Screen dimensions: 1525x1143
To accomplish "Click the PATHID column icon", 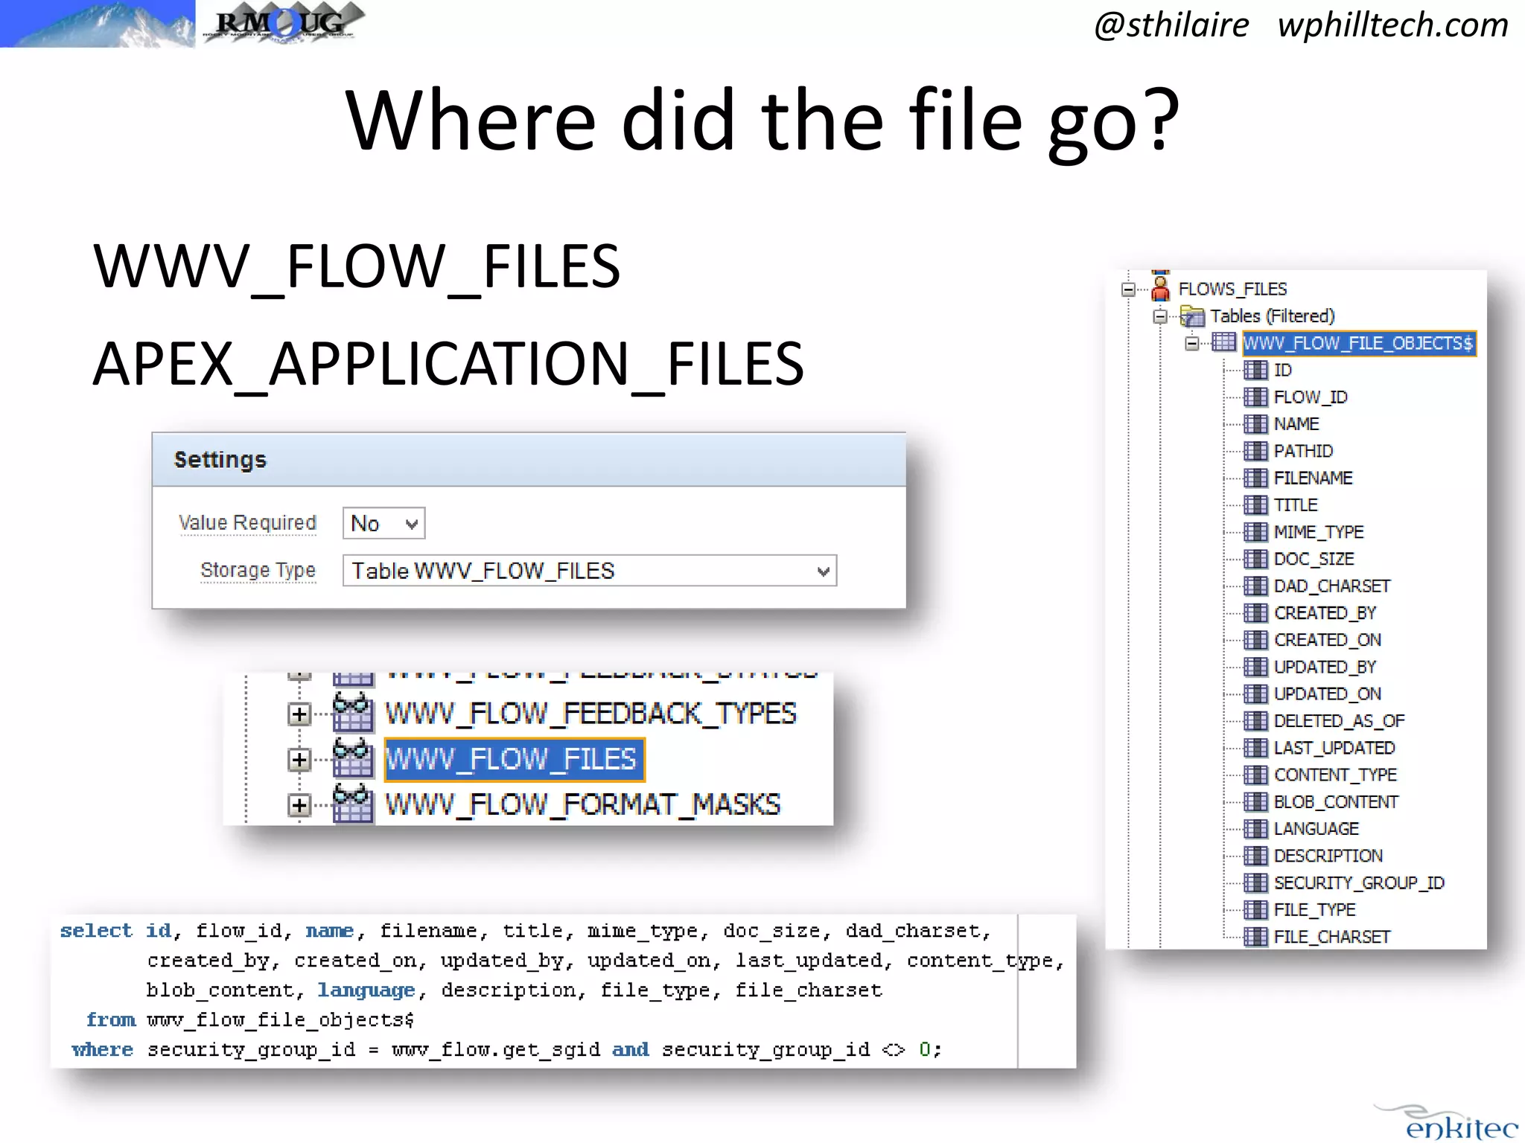I will point(1255,451).
